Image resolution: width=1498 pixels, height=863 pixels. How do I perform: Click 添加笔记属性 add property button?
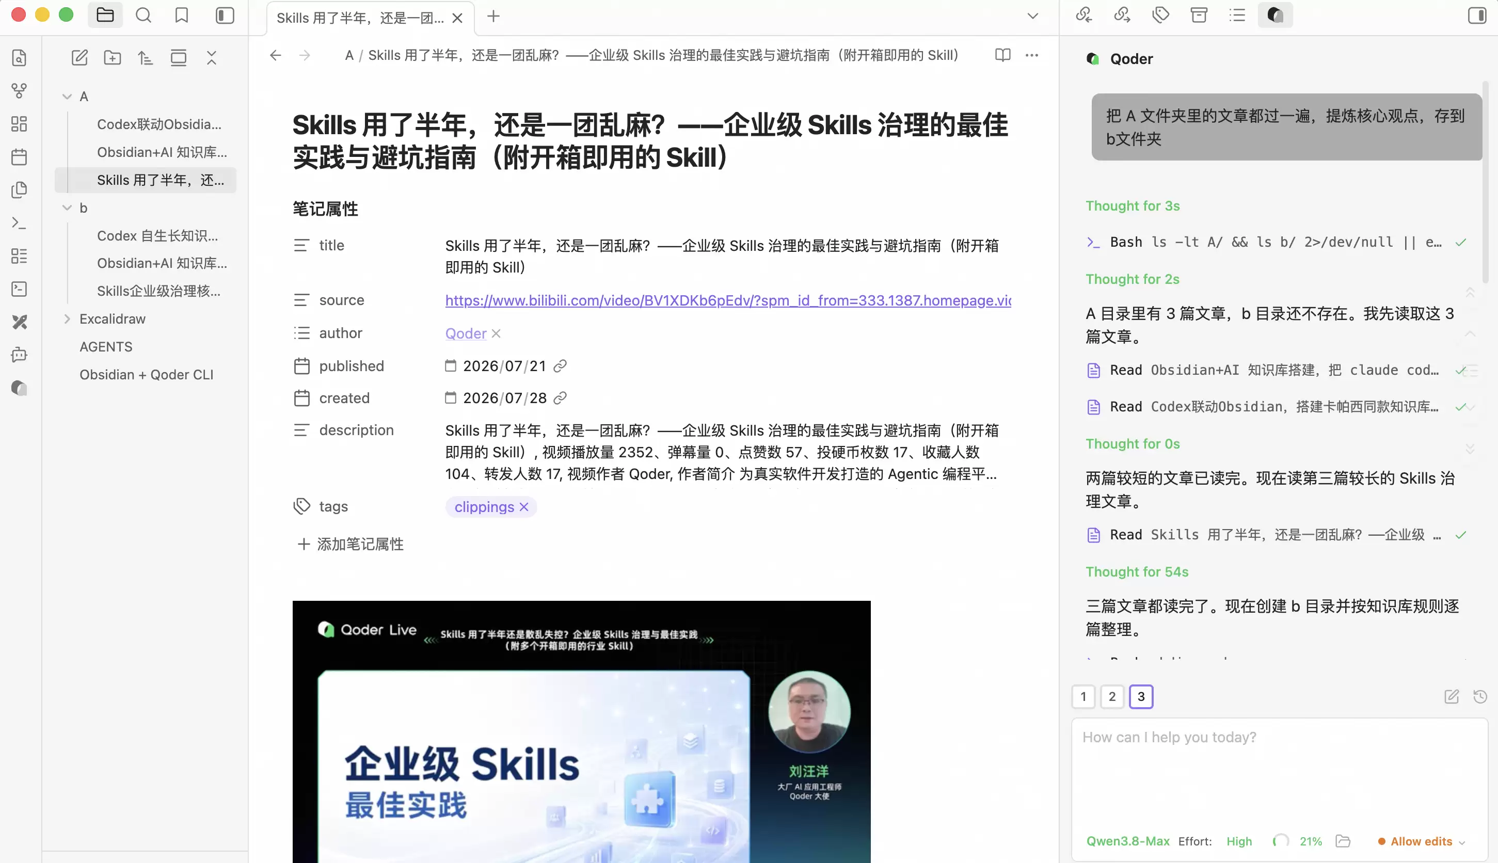click(350, 544)
